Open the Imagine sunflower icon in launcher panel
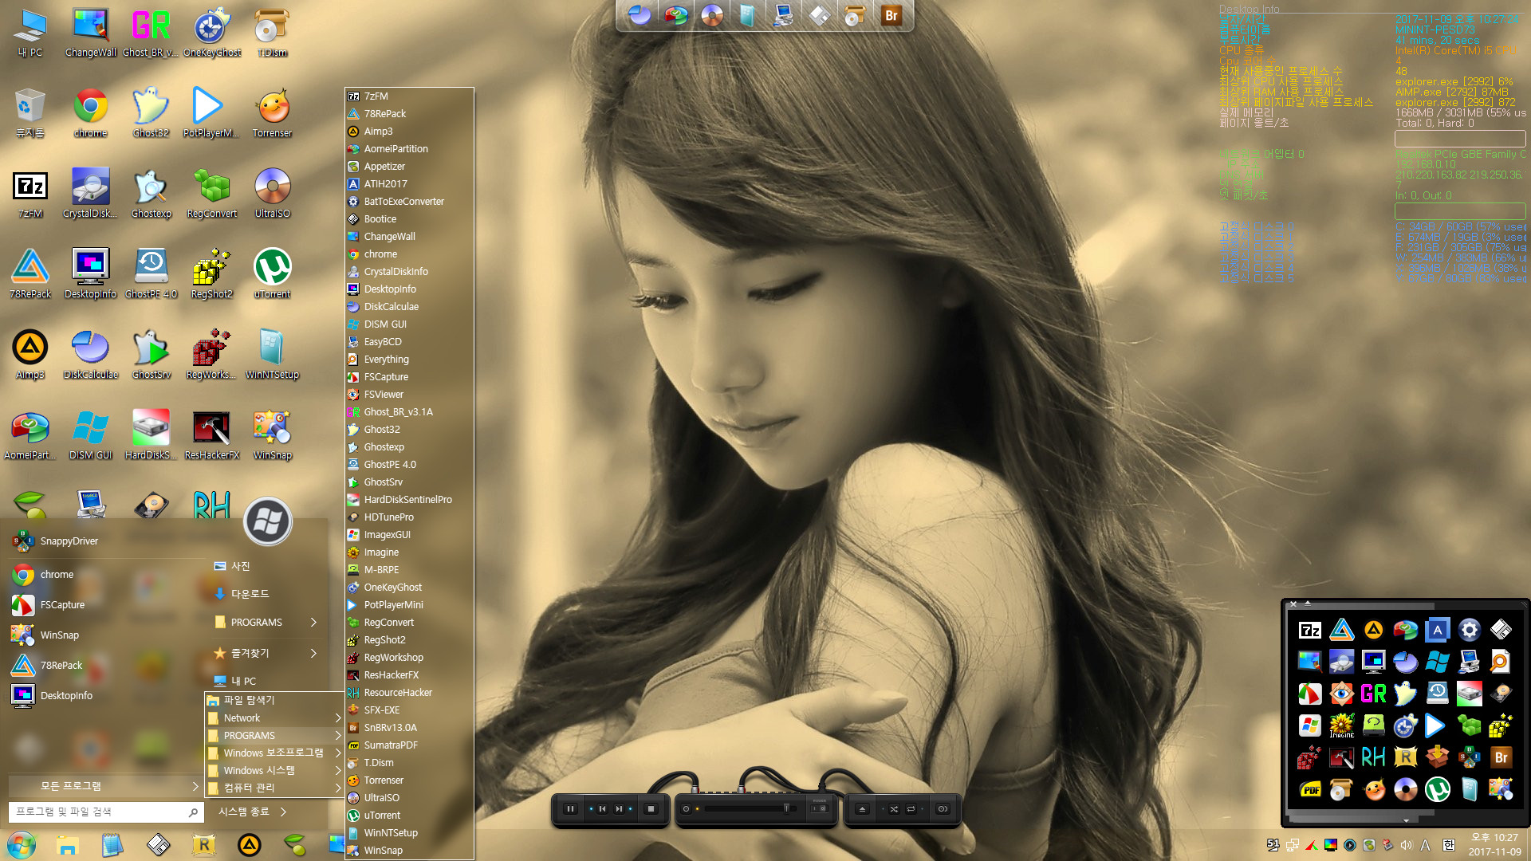The width and height of the screenshot is (1531, 861). tap(1341, 725)
